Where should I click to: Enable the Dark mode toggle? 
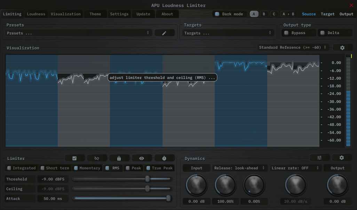pos(217,14)
